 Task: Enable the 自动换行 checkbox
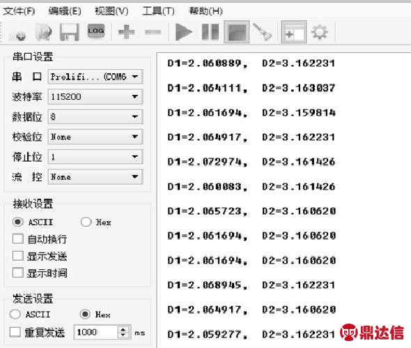[18, 239]
